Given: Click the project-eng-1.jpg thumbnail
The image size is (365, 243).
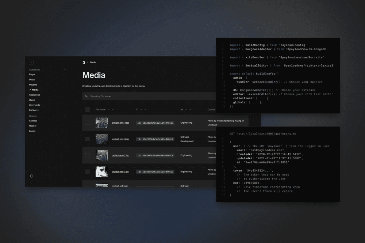Looking at the screenshot, I should 102,171.
